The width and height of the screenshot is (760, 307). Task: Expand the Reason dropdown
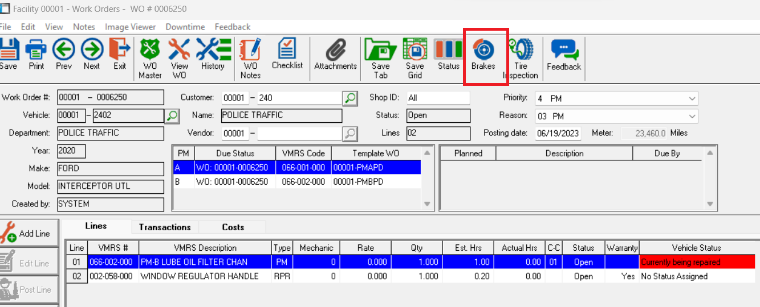692,116
